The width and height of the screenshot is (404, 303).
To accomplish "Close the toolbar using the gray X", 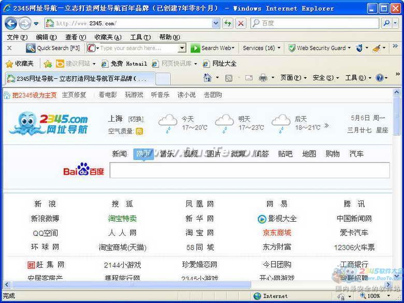I will [9, 48].
